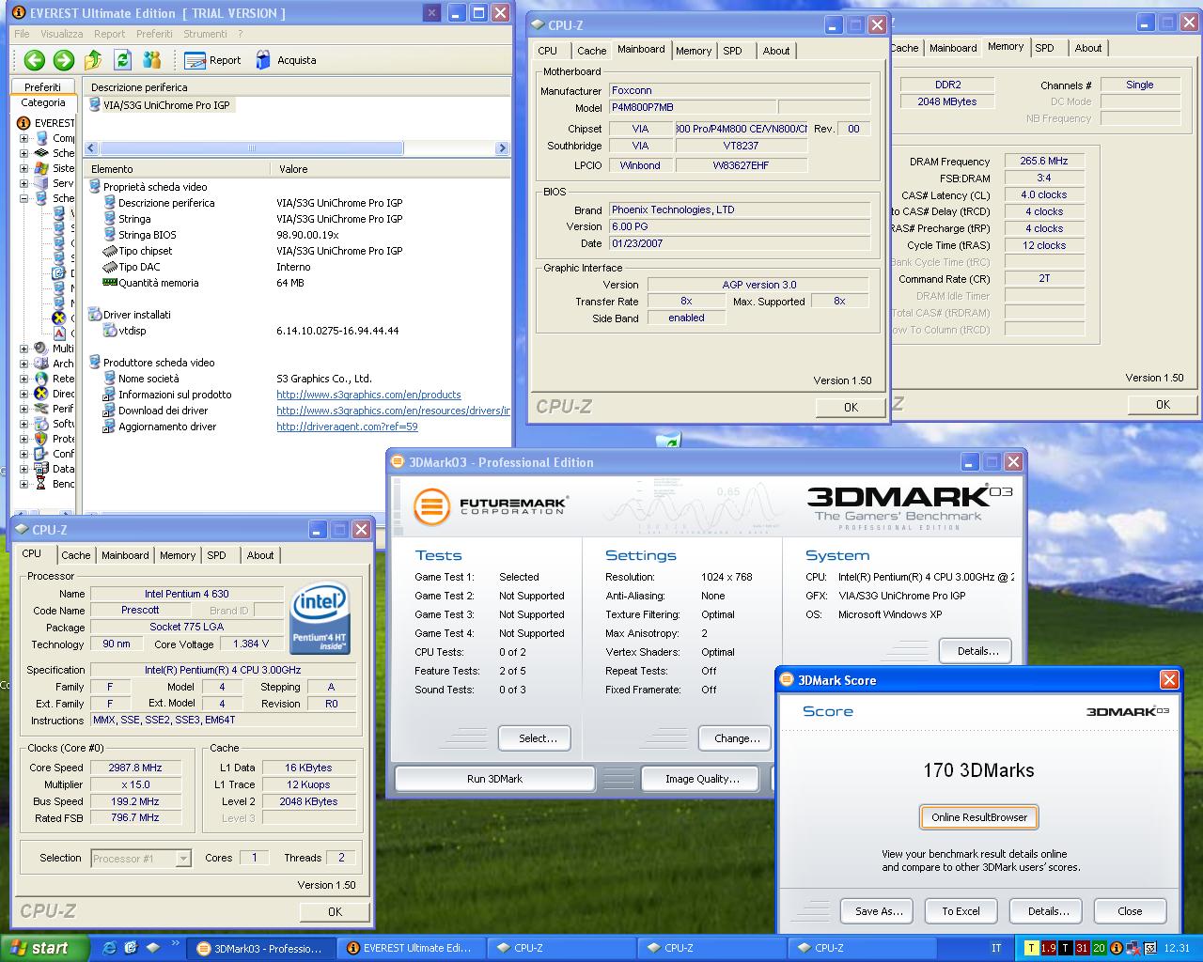Click Save As... in 3DMark Score
This screenshot has width=1203, height=962.
(879, 911)
